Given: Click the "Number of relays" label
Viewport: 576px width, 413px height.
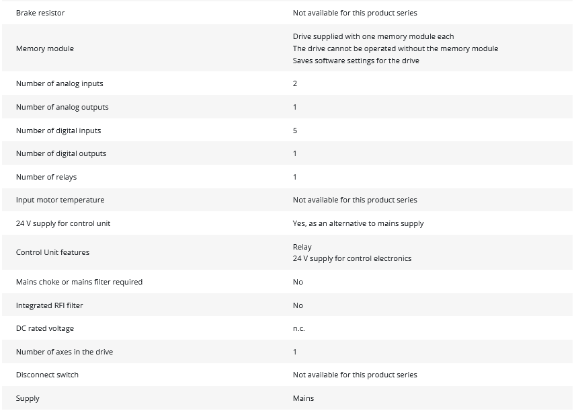Looking at the screenshot, I should tap(46, 177).
